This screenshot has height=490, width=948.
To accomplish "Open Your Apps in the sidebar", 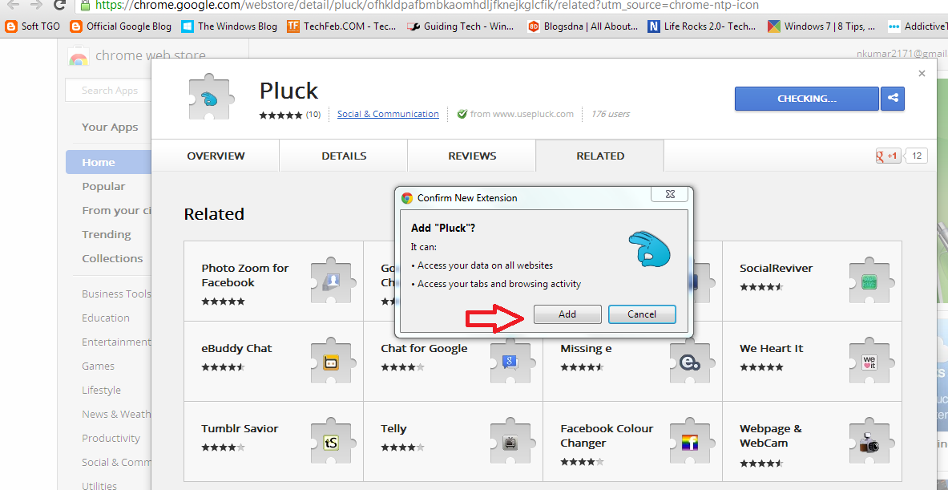I will pyautogui.click(x=110, y=127).
